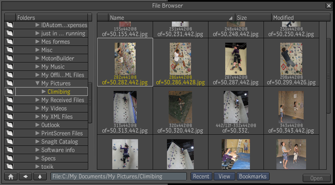Click the folder icon beside MotonBuilder

[x=10, y=58]
